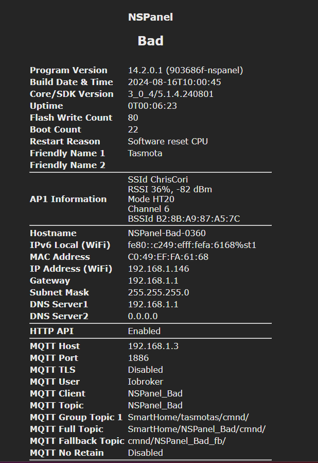318x463 pixels.
Task: Click the Program Version value 14.2.0.1
Action: pyautogui.click(x=185, y=70)
